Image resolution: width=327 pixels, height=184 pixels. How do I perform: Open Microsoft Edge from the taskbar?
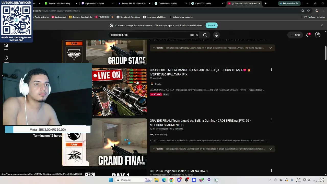coord(164,180)
